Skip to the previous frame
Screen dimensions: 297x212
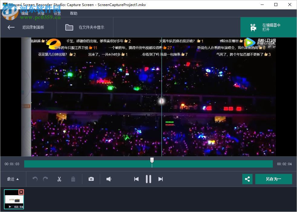pyautogui.click(x=136, y=179)
